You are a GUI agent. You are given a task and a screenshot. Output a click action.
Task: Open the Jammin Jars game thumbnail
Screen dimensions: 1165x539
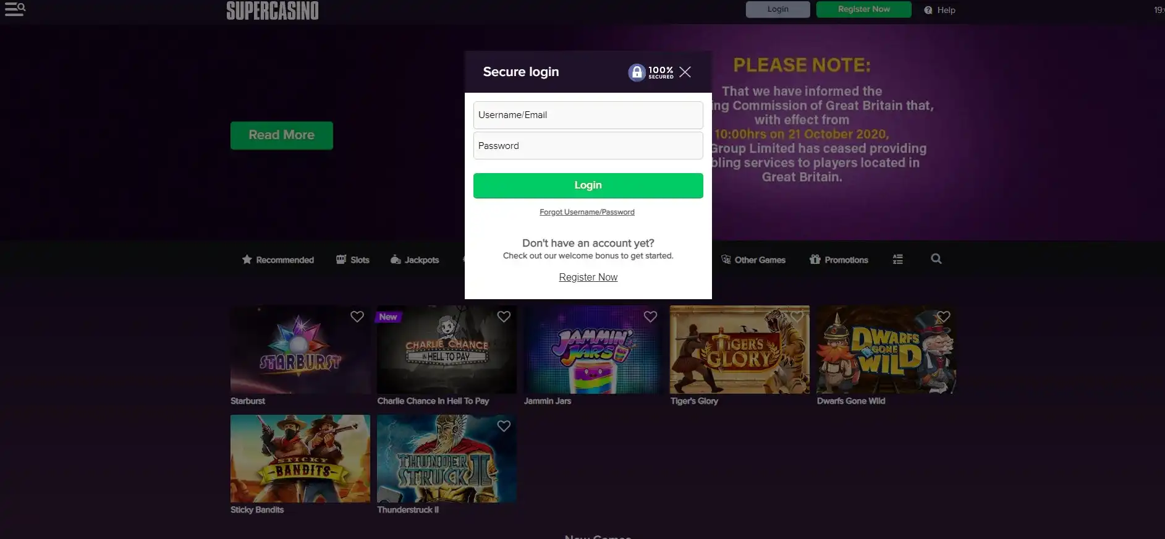pyautogui.click(x=593, y=350)
